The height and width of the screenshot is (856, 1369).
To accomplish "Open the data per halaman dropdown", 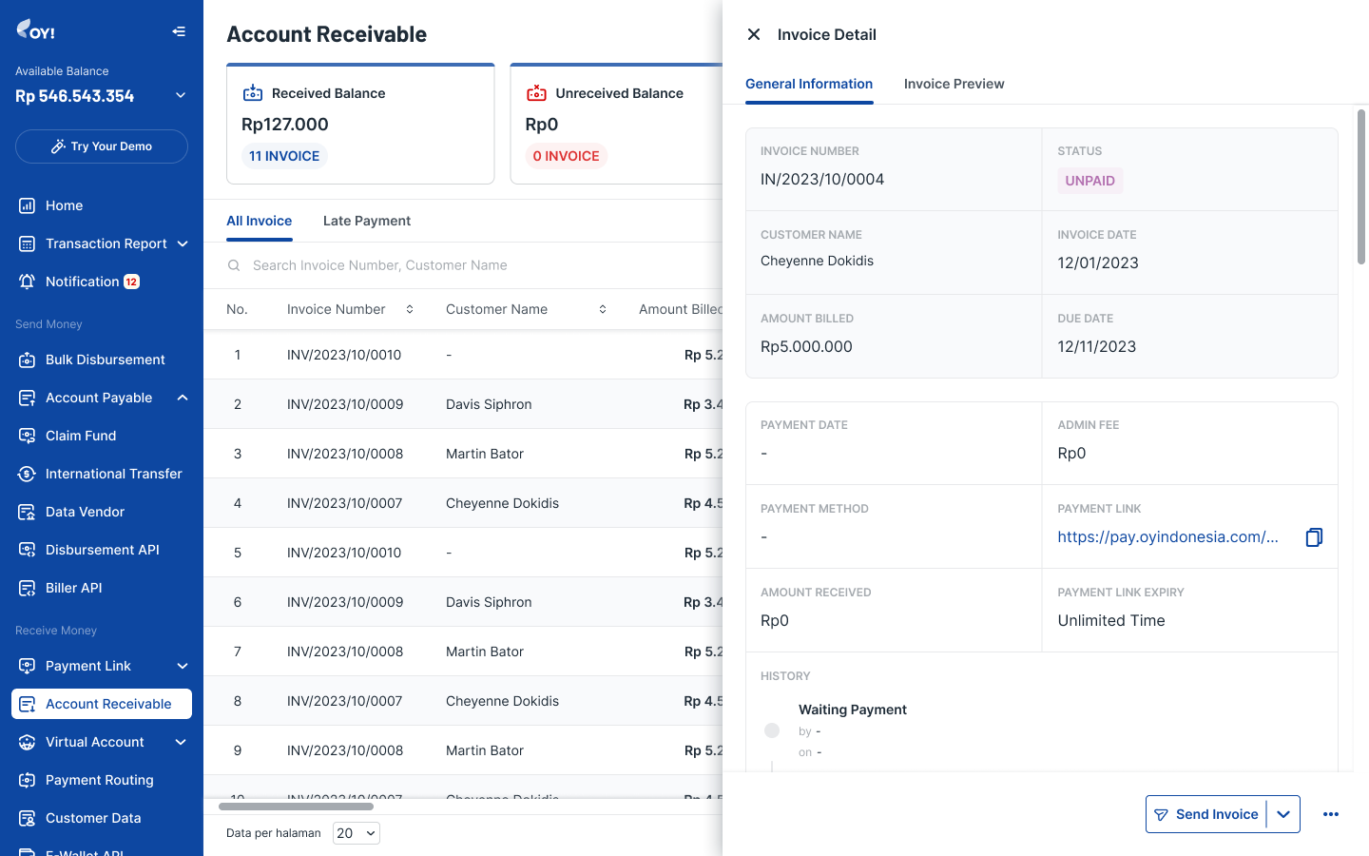I will tap(357, 833).
